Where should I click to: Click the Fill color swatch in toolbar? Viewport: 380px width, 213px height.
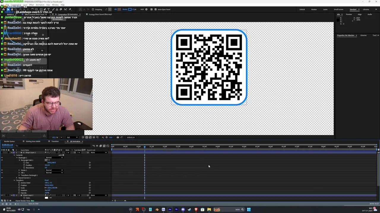click(x=119, y=9)
